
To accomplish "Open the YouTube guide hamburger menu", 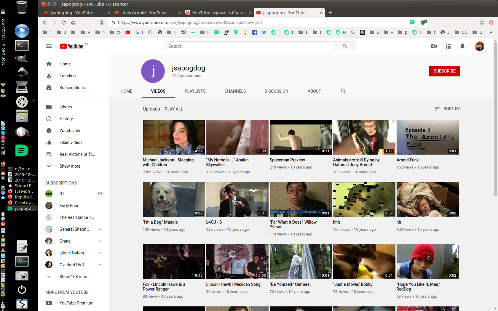I will click(x=49, y=46).
